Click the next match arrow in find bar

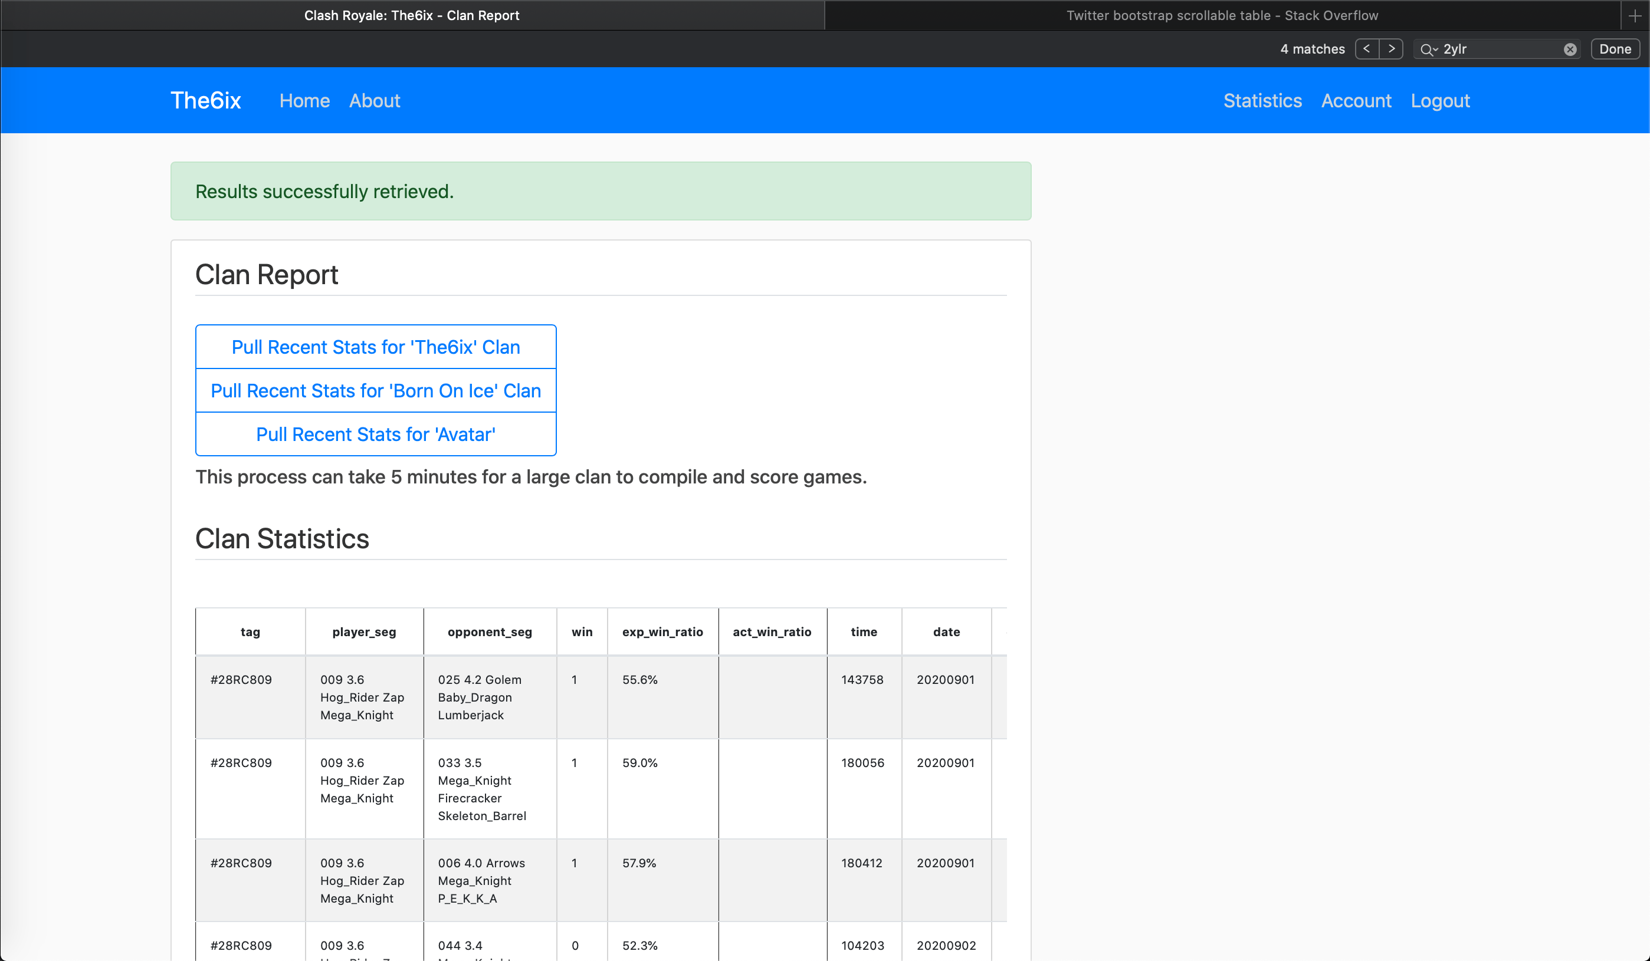1392,48
